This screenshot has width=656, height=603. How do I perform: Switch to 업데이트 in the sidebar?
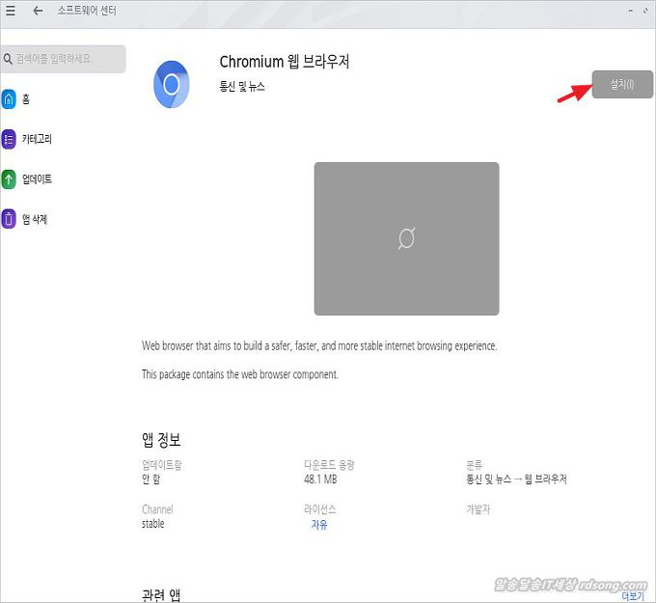[37, 179]
